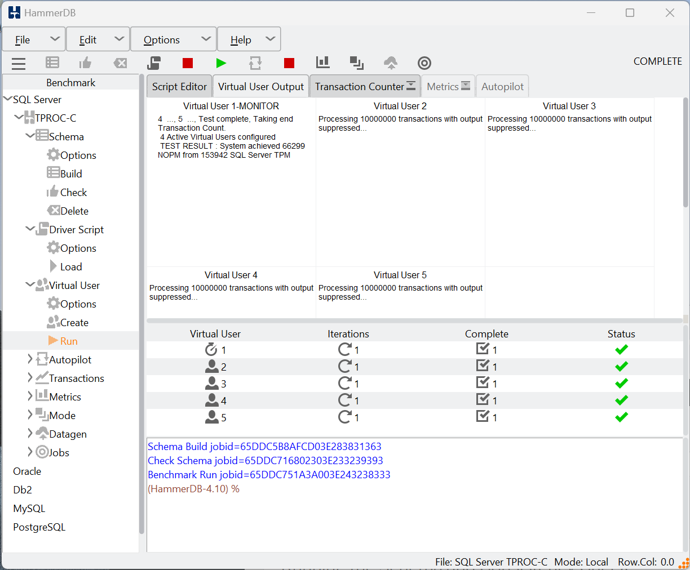690x570 pixels.
Task: Click the pop-out icon on Transaction Counter tab
Action: click(411, 86)
